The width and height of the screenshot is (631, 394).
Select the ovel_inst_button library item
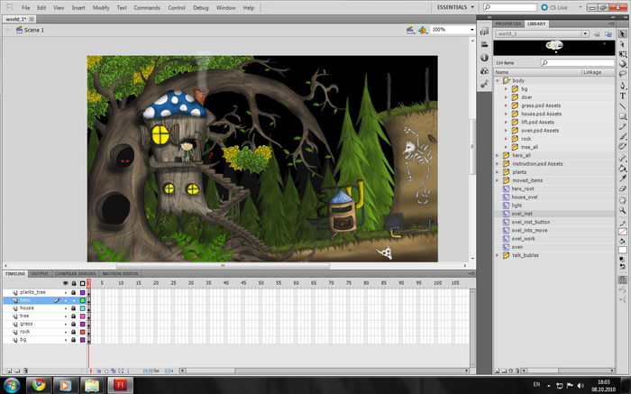point(530,221)
